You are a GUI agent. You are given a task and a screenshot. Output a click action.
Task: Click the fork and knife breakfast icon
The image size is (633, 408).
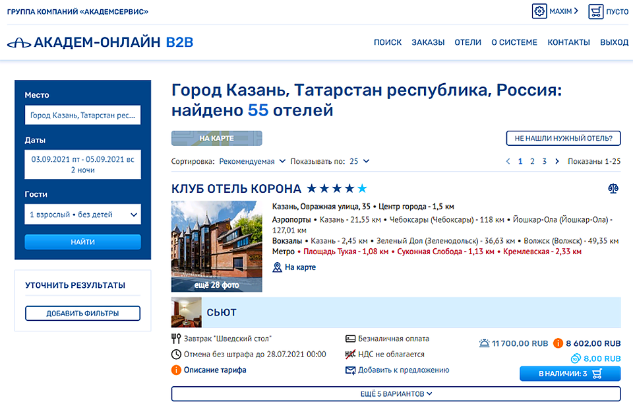tap(176, 339)
